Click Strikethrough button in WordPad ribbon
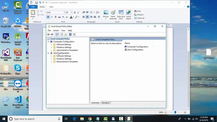 (59, 17)
